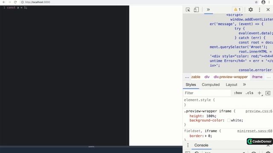The width and height of the screenshot is (273, 153).
Task: Toggle the .cls class editor
Action: point(249,93)
